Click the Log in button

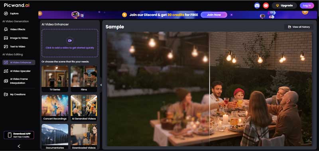pyautogui.click(x=307, y=6)
